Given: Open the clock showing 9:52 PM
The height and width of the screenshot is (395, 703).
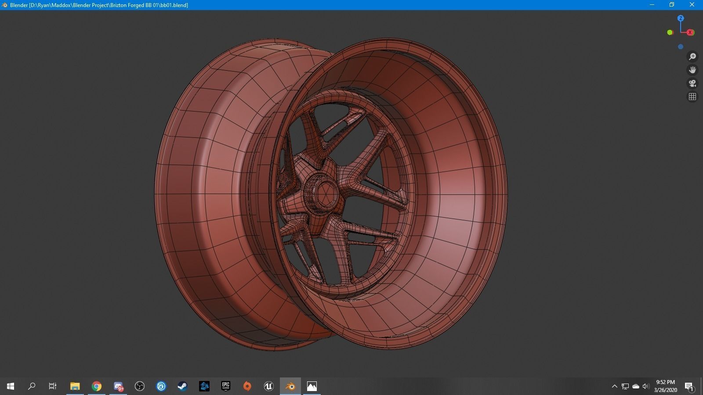Looking at the screenshot, I should 665,386.
